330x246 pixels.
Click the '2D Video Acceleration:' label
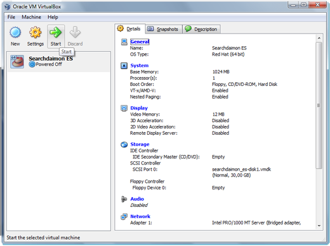click(153, 127)
